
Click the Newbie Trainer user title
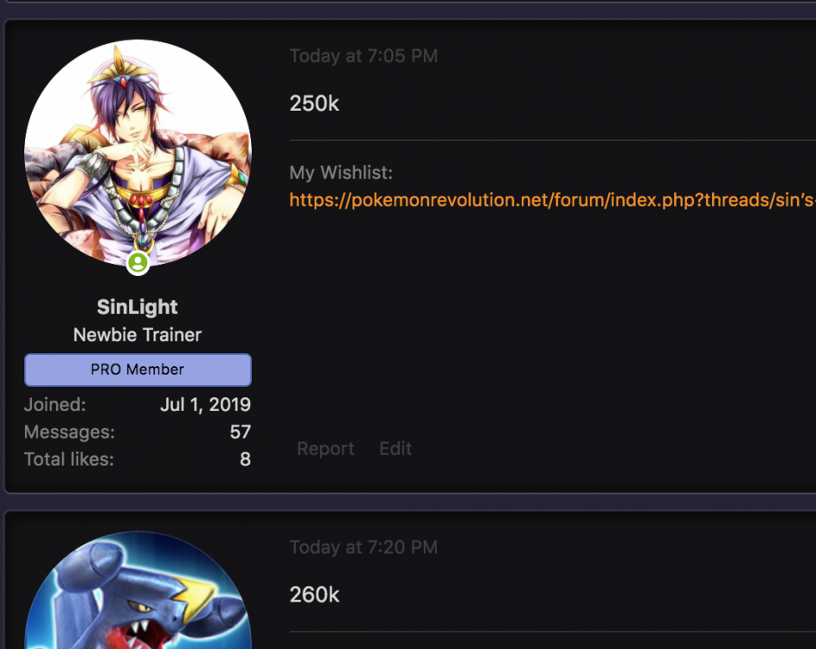click(138, 335)
